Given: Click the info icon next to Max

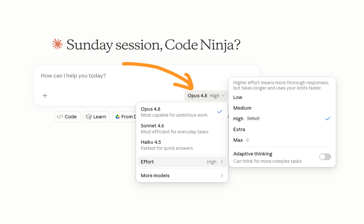Looking at the screenshot, I should pyautogui.click(x=247, y=140).
